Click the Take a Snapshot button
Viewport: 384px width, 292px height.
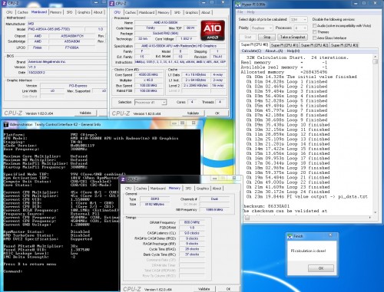click(x=293, y=37)
